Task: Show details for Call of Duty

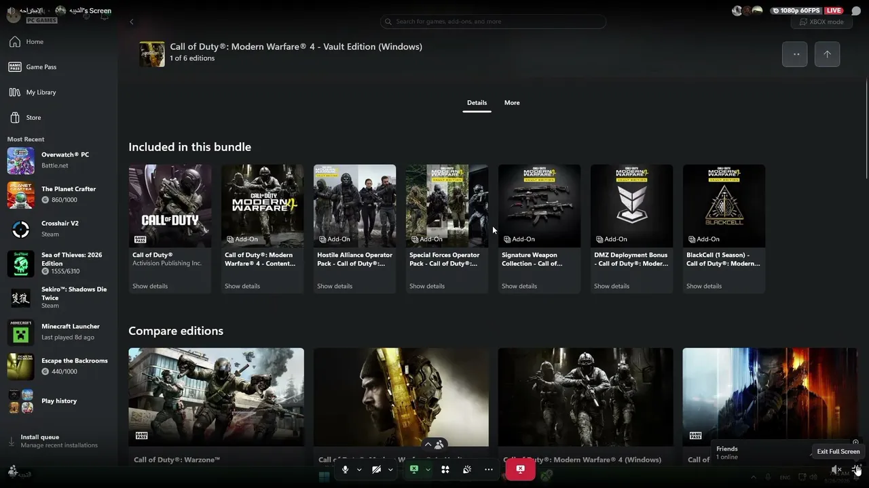Action: pos(150,286)
